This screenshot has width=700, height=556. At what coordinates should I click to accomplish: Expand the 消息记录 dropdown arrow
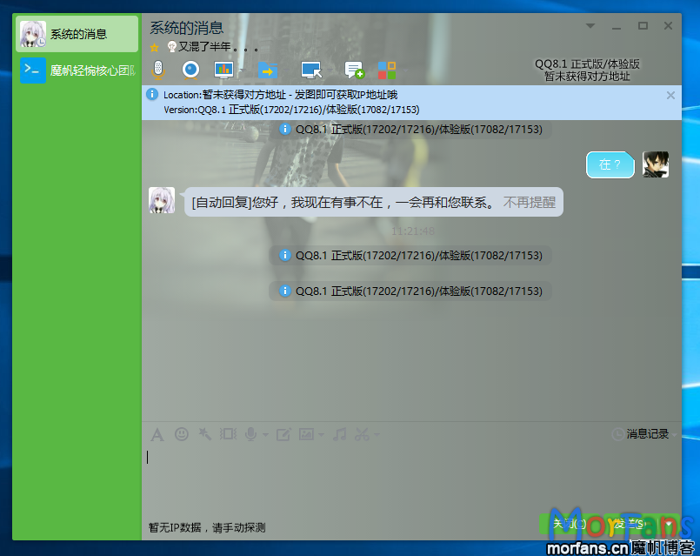[x=674, y=434]
